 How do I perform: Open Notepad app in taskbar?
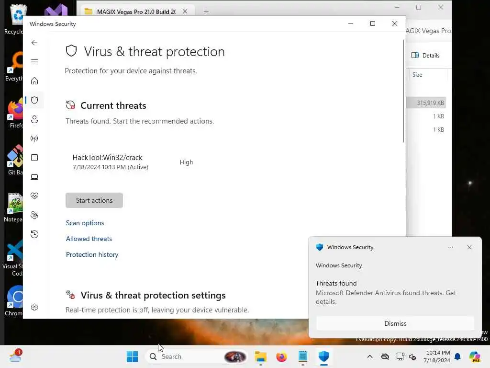click(303, 356)
